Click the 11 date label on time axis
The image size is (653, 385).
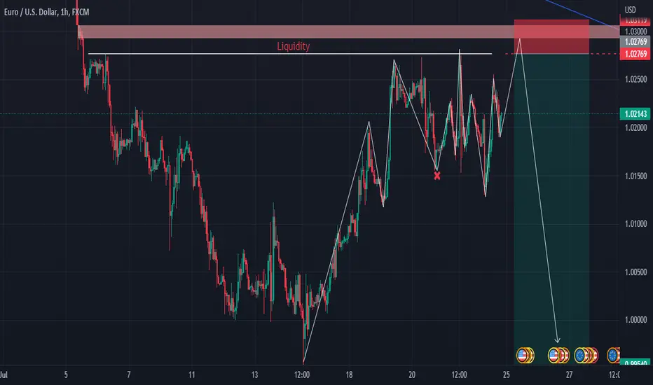191,375
